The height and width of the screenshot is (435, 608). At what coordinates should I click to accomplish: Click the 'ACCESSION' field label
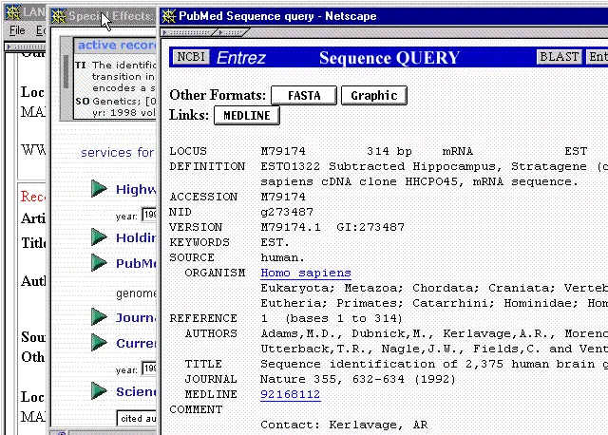tap(203, 197)
